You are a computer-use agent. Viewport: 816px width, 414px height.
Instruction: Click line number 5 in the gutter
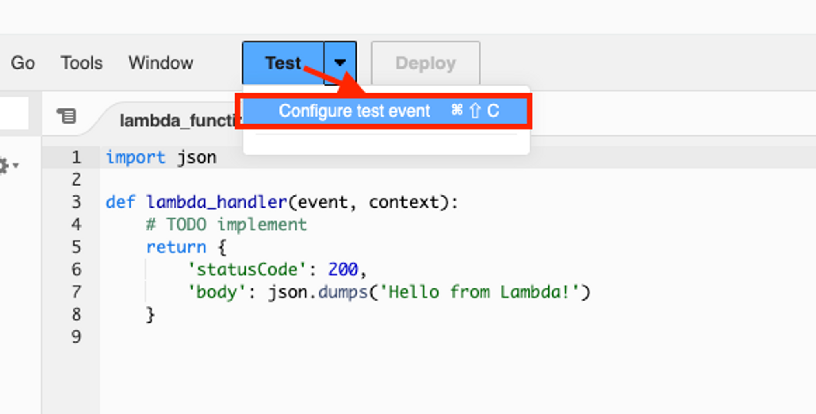tap(76, 247)
